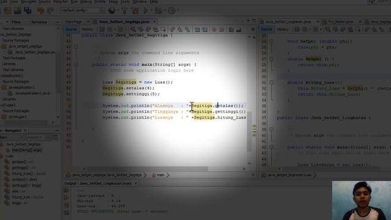The height and width of the screenshot is (220, 391).
Task: Click the Save All toolbar icon
Action: pyautogui.click(x=27, y=10)
